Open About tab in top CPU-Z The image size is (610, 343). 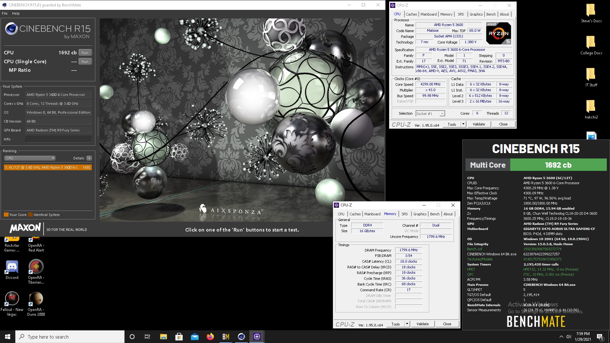click(x=504, y=14)
